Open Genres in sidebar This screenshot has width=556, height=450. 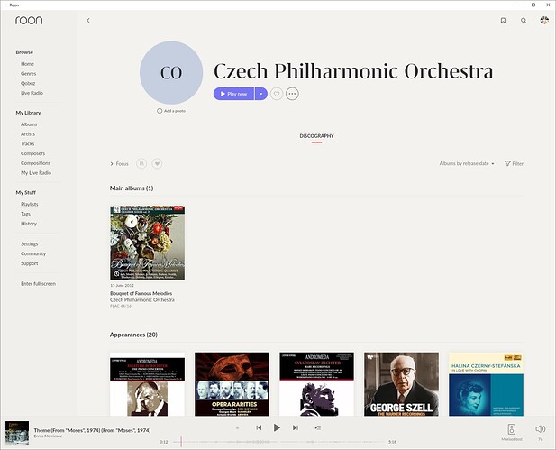point(28,73)
